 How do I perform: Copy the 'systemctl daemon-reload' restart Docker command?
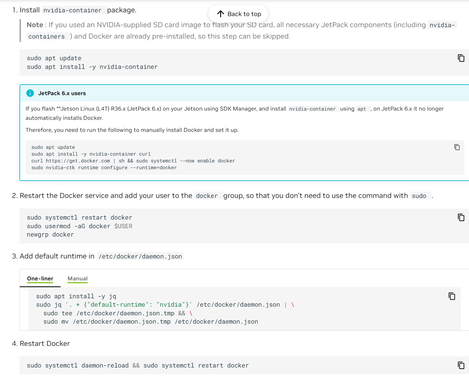pyautogui.click(x=461, y=365)
